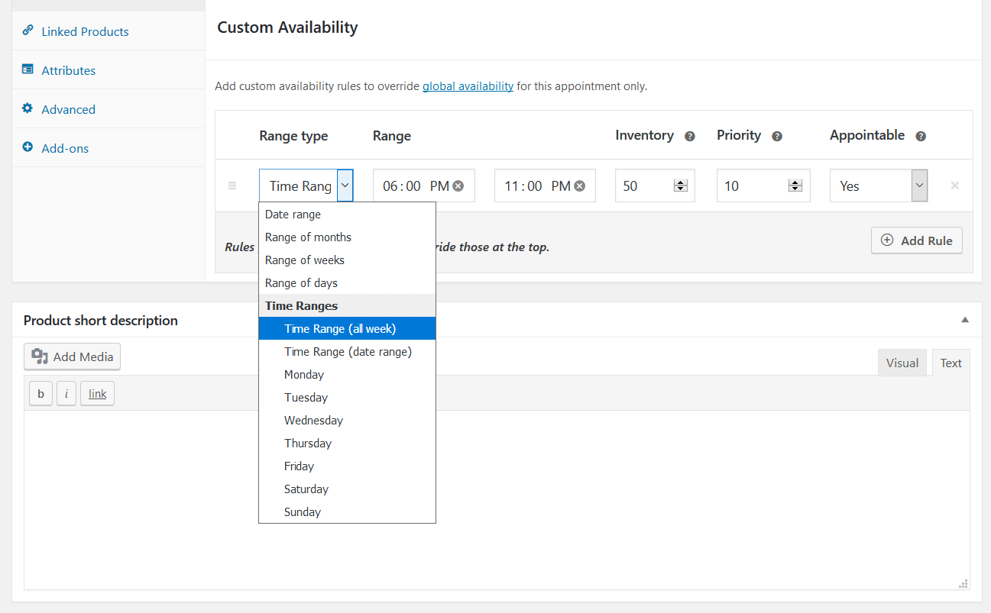Remove the availability rule with X
The width and height of the screenshot is (991, 613).
click(954, 186)
